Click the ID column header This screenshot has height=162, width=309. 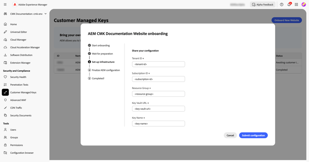pyautogui.click(x=58, y=56)
